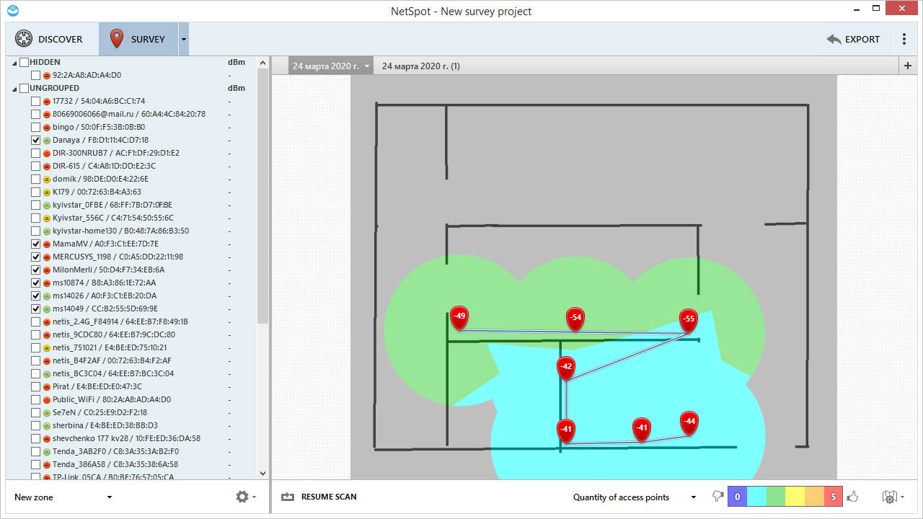Viewport: 923px width, 519px height.
Task: Click the signal icon beside Public_WiFi
Action: point(47,399)
